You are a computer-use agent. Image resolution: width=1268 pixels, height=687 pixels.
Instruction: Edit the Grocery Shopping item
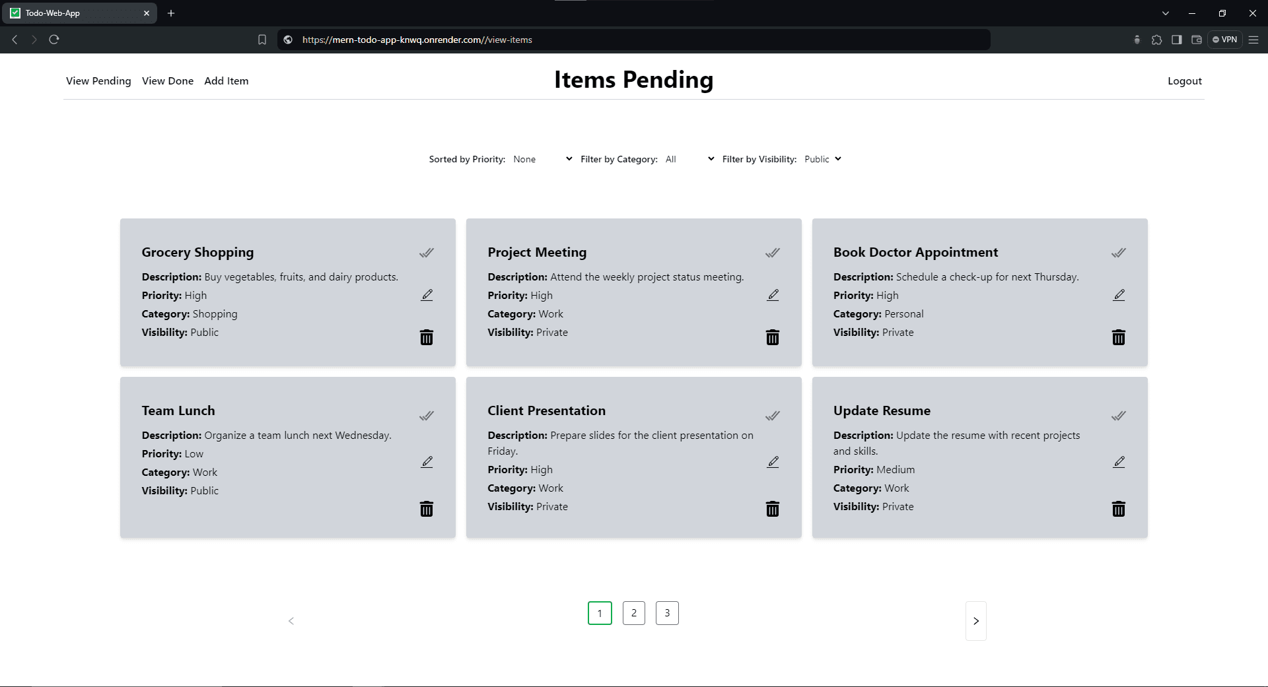click(x=427, y=295)
